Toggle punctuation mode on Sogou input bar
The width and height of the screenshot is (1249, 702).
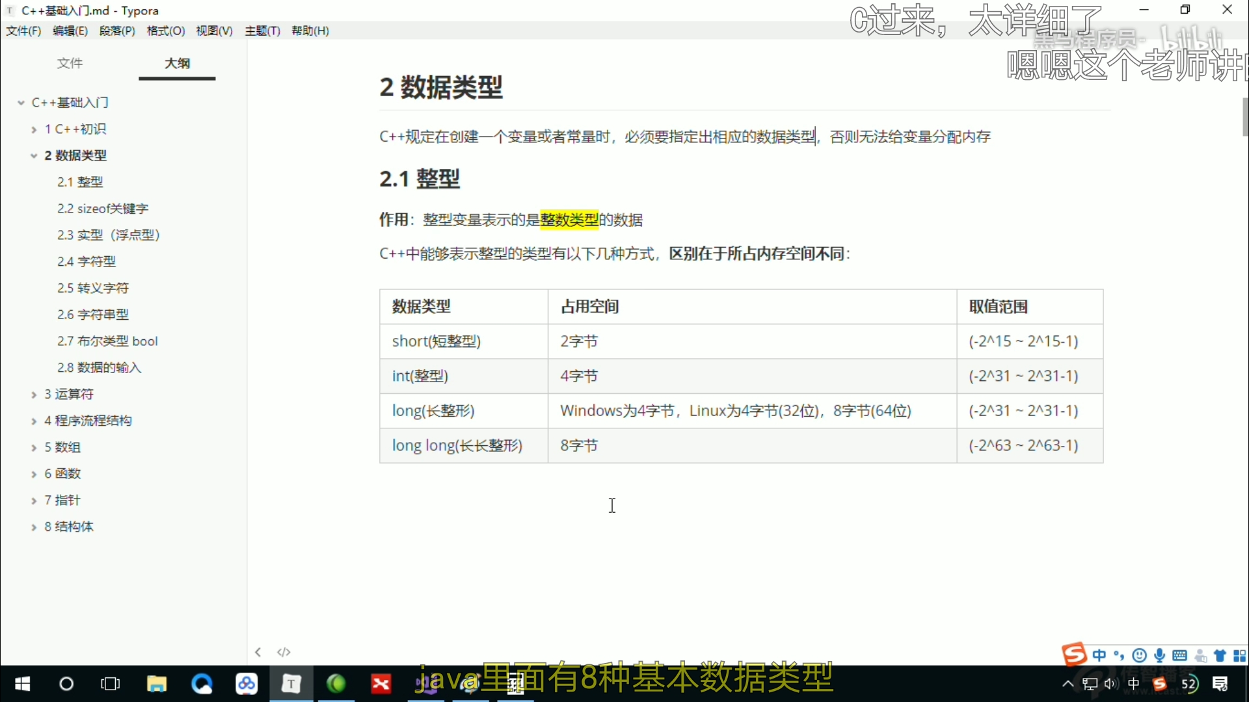1118,655
